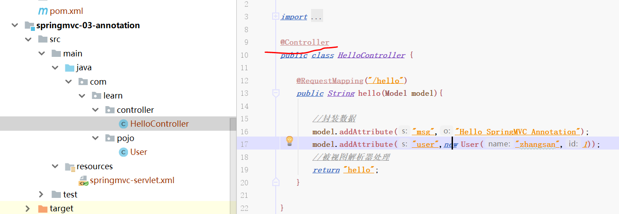Click the "Hello SpringMVC Annotation" string
This screenshot has width=619, height=214.
tap(518, 132)
